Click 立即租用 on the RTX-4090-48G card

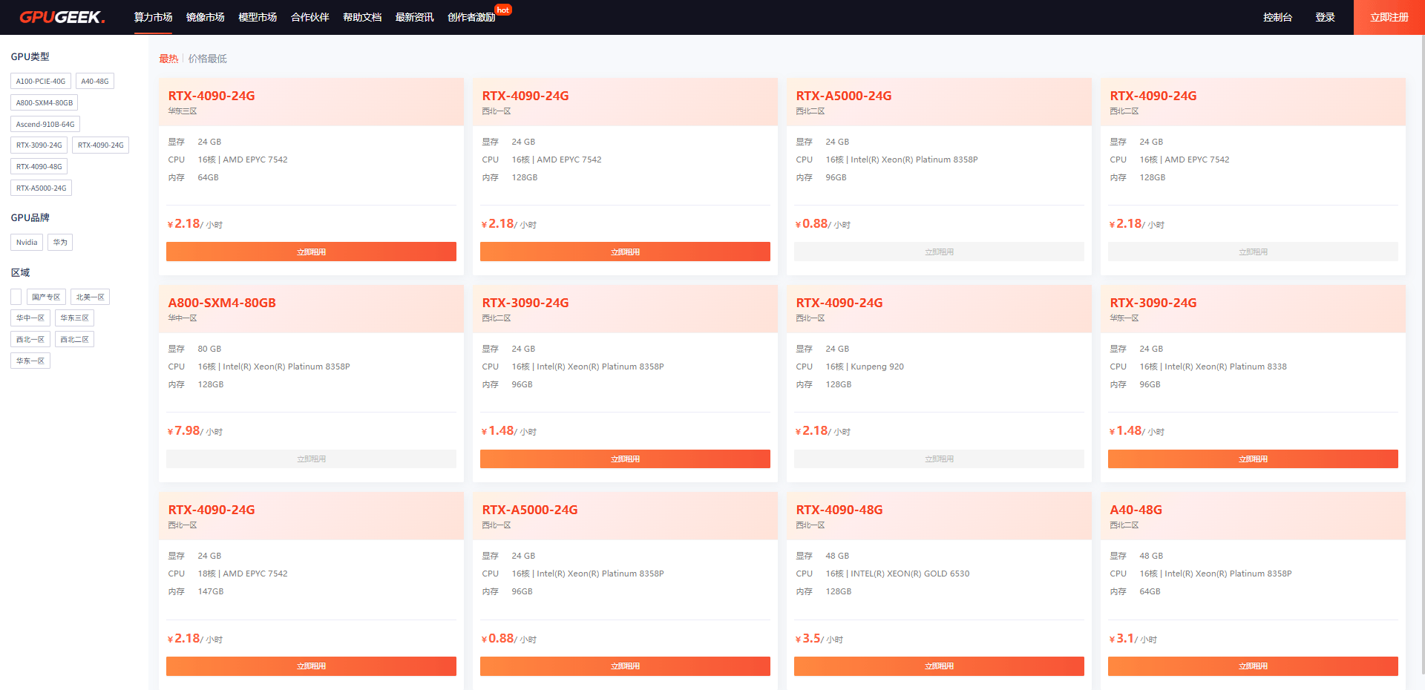[x=939, y=666]
